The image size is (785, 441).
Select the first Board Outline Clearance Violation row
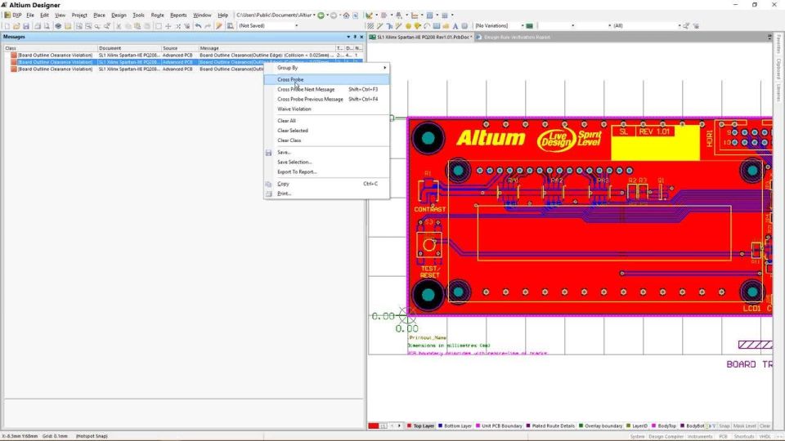[x=182, y=55]
